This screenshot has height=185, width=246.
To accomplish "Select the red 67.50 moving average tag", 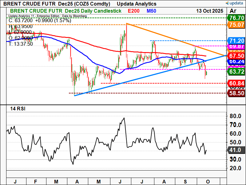I will pyautogui.click(x=237, y=56).
